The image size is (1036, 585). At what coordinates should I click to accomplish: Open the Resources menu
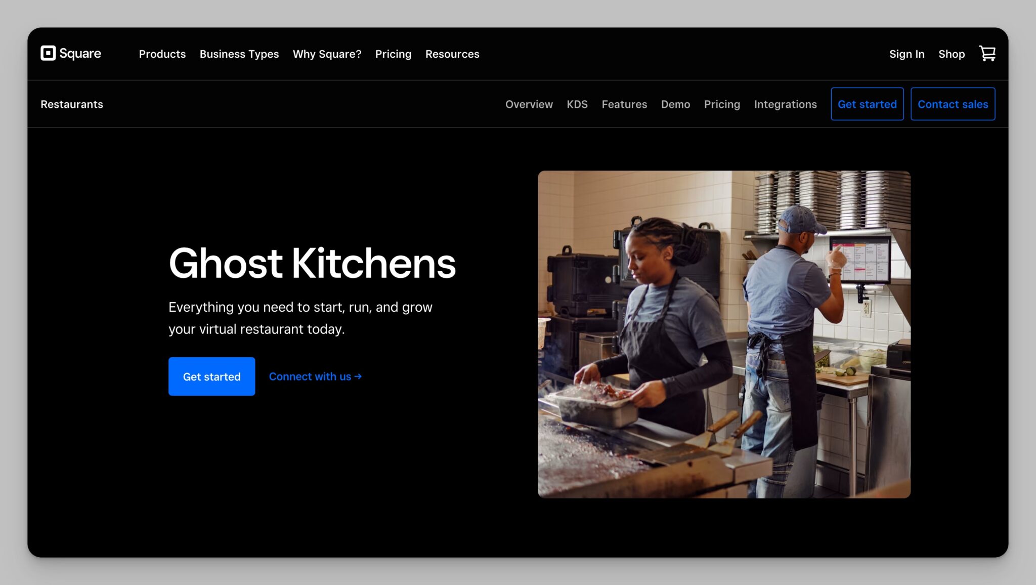coord(452,54)
